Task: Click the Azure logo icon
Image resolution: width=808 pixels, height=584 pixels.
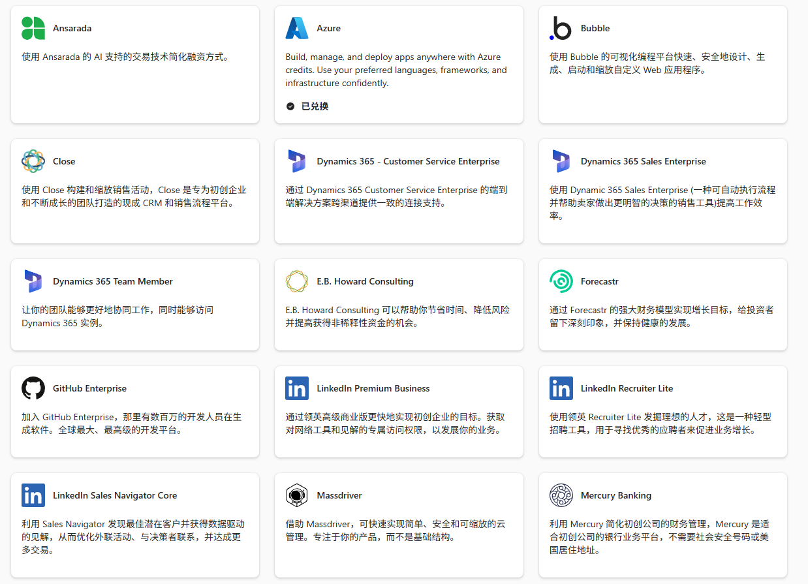Action: pyautogui.click(x=297, y=28)
